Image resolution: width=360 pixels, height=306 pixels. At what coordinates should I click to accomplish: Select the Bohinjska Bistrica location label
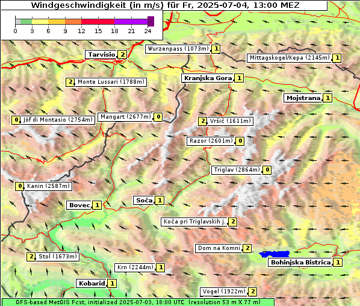click(300, 263)
